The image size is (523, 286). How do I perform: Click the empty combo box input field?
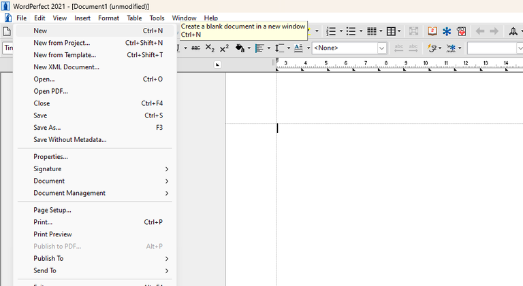492,48
